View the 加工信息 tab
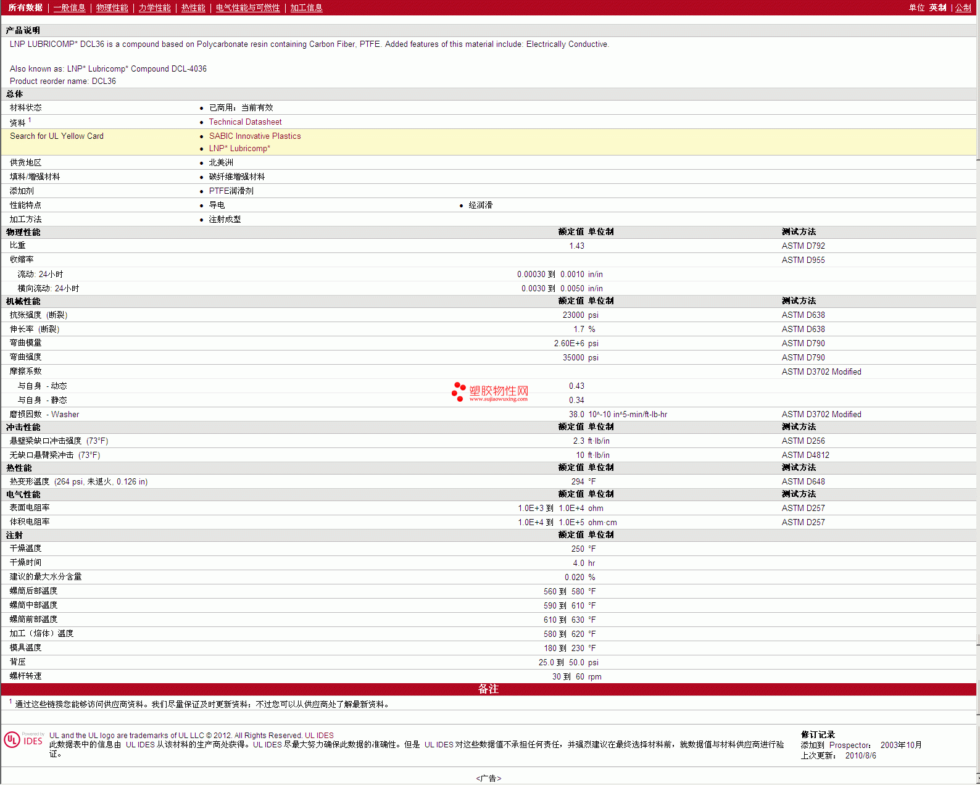This screenshot has height=785, width=980. (x=306, y=7)
